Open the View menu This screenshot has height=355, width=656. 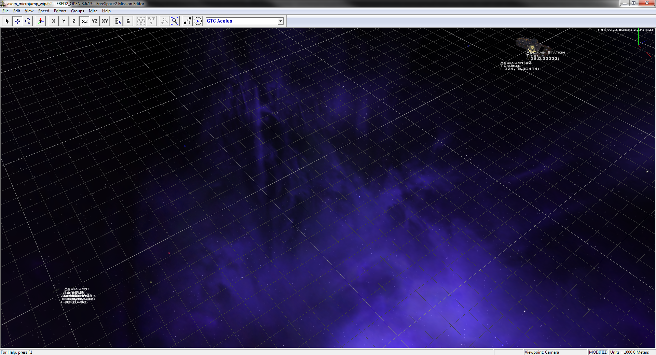click(x=29, y=11)
